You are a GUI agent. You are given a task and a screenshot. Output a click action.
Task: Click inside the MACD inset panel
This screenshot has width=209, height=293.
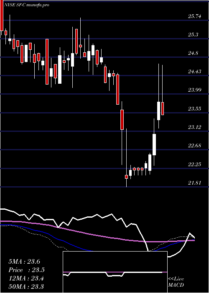pyautogui.click(x=115, y=272)
